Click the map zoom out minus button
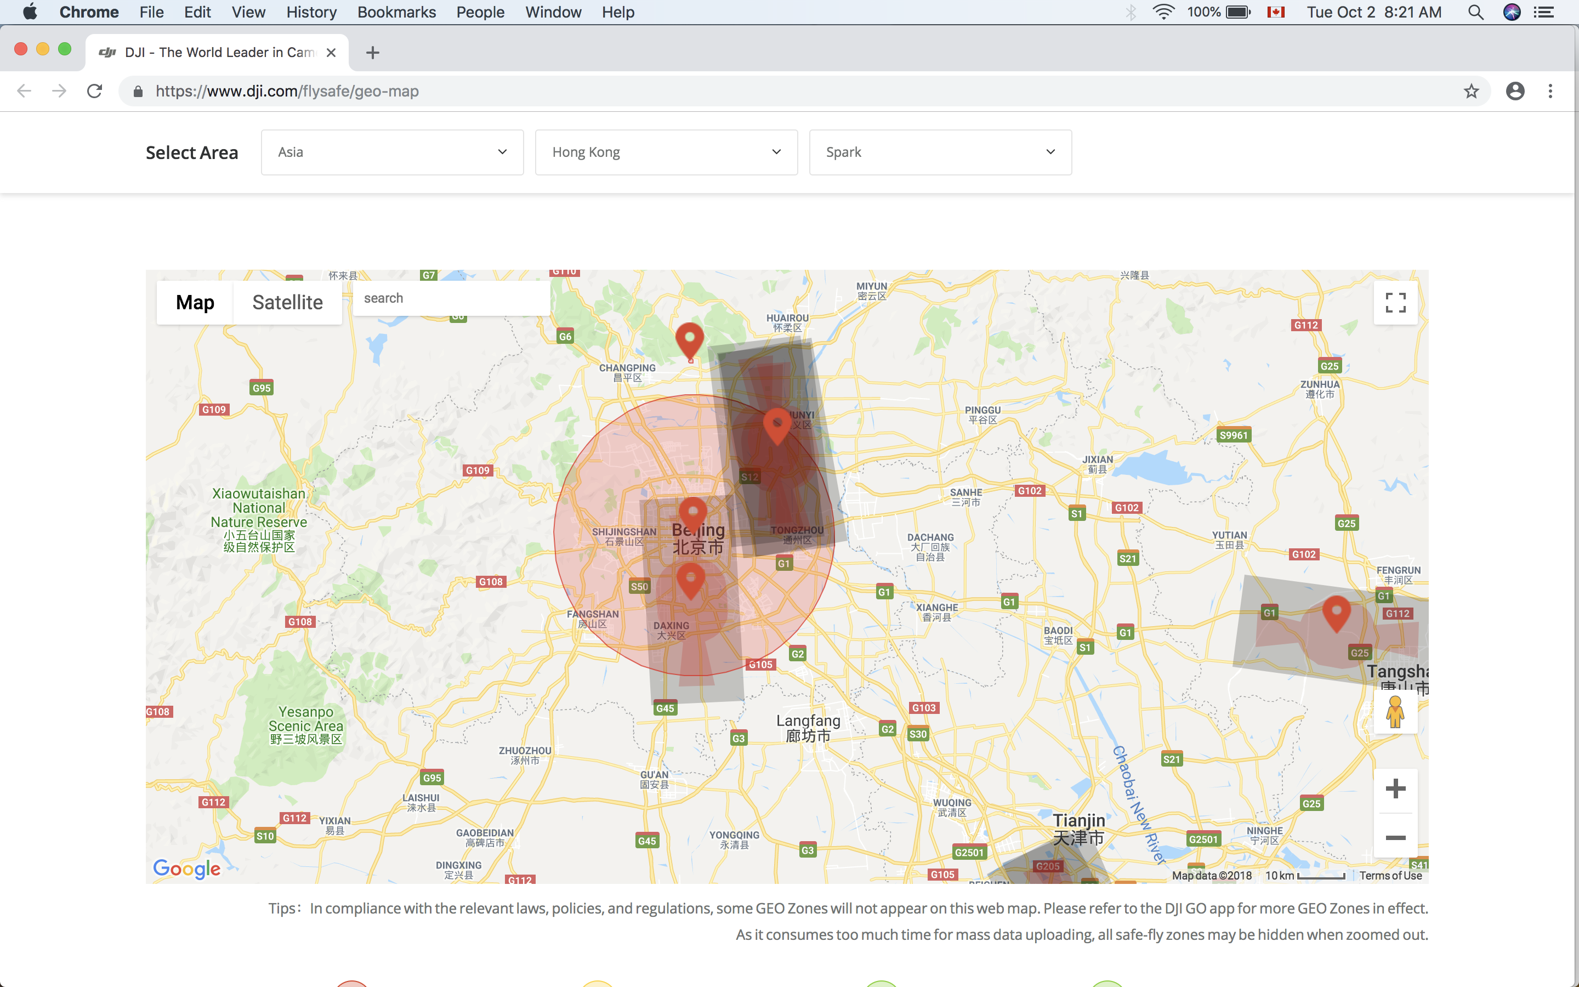1579x987 pixels. point(1395,837)
